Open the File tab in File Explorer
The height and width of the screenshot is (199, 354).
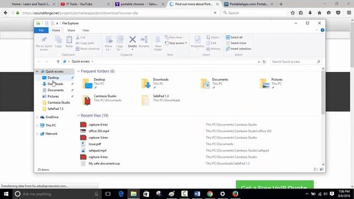[x=41, y=30]
